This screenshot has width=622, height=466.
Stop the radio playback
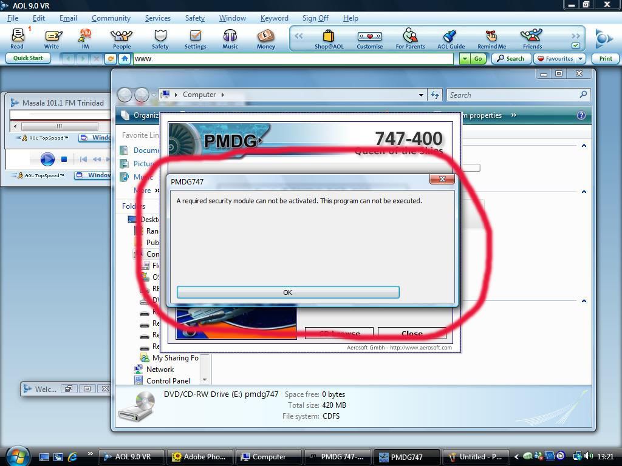[64, 160]
